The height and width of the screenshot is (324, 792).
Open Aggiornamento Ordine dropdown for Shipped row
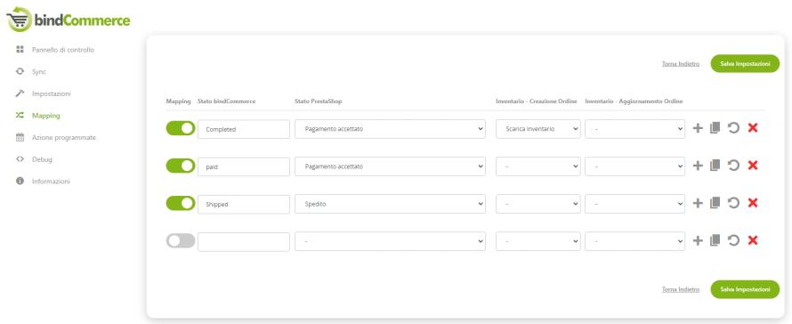click(634, 204)
